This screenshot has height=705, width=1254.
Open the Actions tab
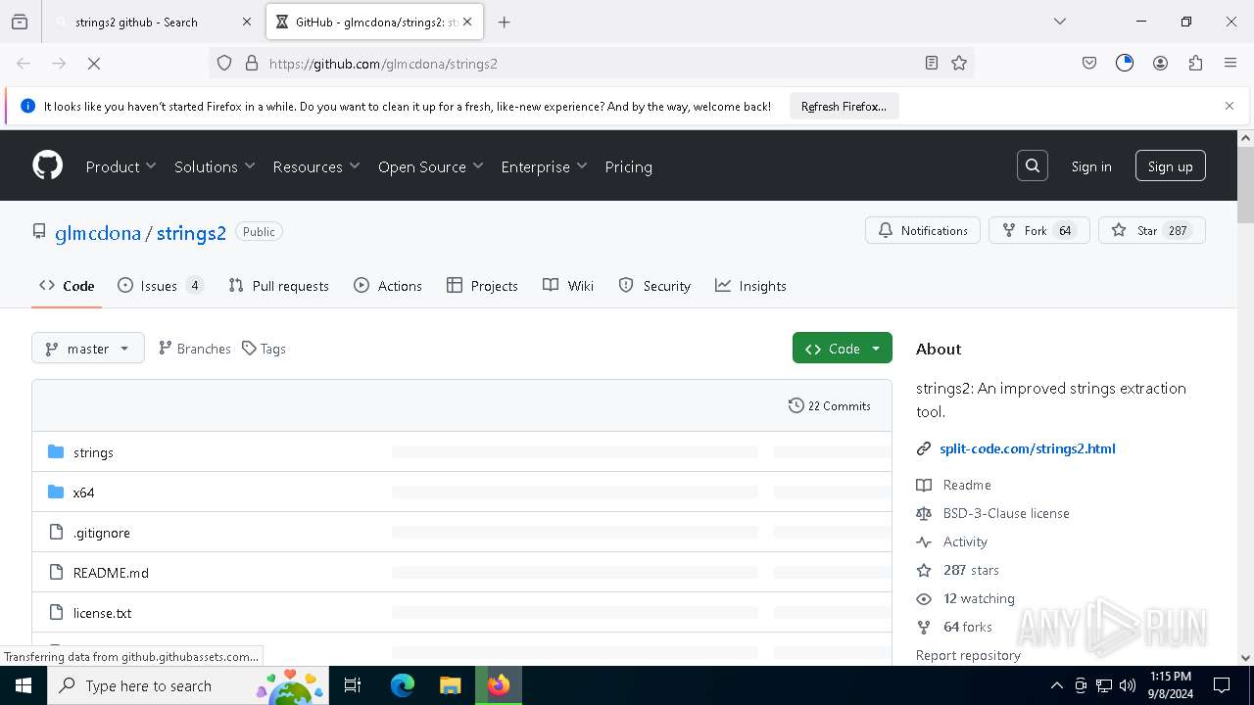(388, 286)
